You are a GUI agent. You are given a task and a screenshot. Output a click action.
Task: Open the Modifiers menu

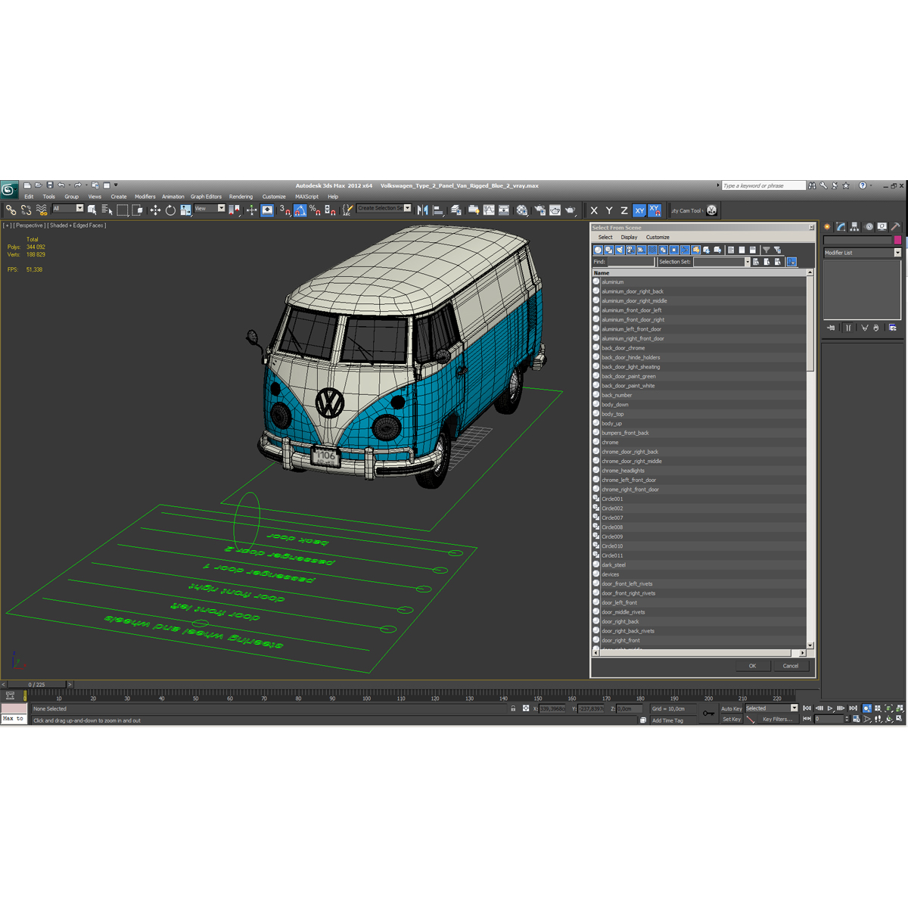pyautogui.click(x=145, y=197)
